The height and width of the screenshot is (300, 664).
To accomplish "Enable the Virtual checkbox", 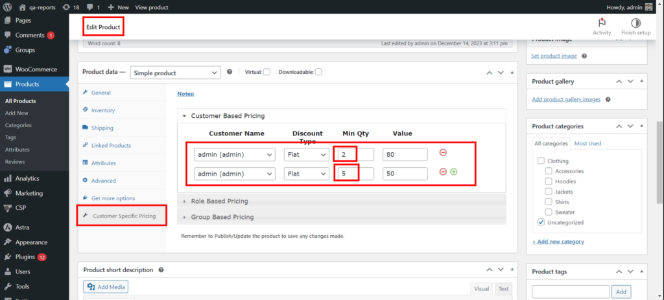I will [267, 73].
